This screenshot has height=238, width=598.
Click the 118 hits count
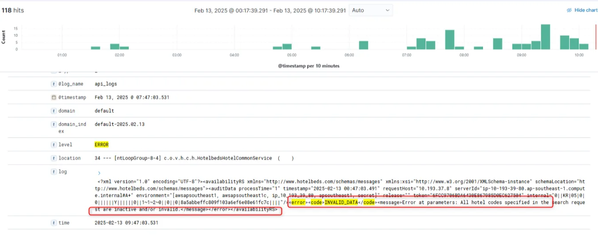tap(12, 10)
